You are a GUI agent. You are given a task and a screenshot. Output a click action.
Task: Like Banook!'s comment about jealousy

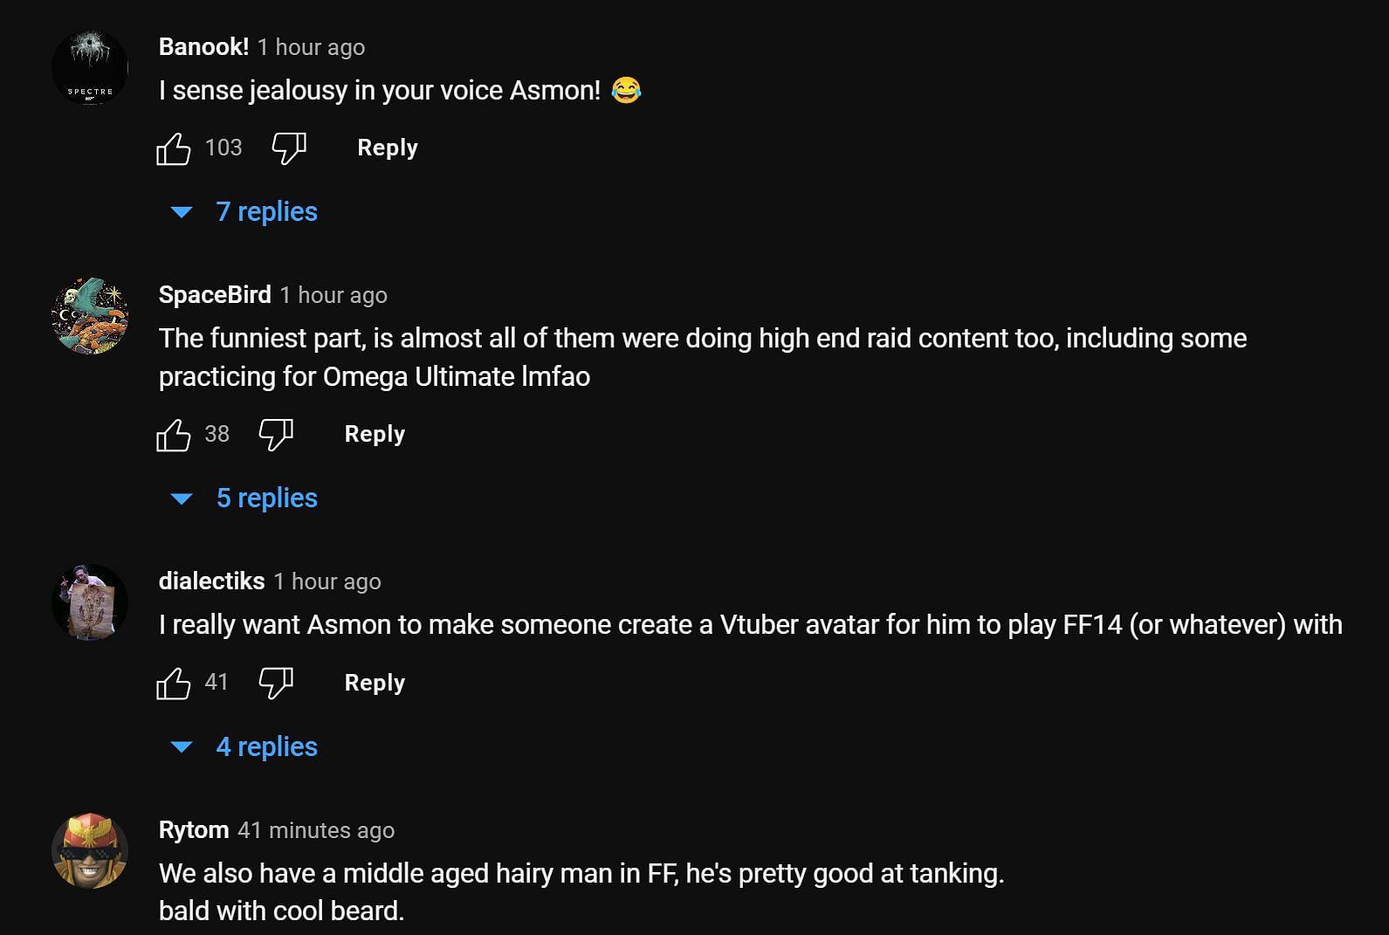173,148
